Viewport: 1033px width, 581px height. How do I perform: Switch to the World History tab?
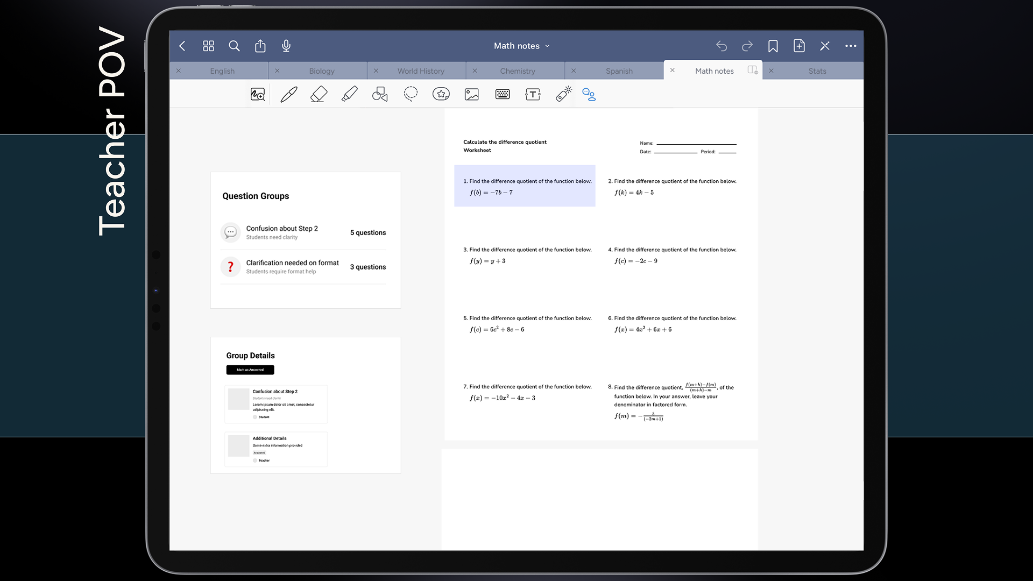click(x=421, y=71)
